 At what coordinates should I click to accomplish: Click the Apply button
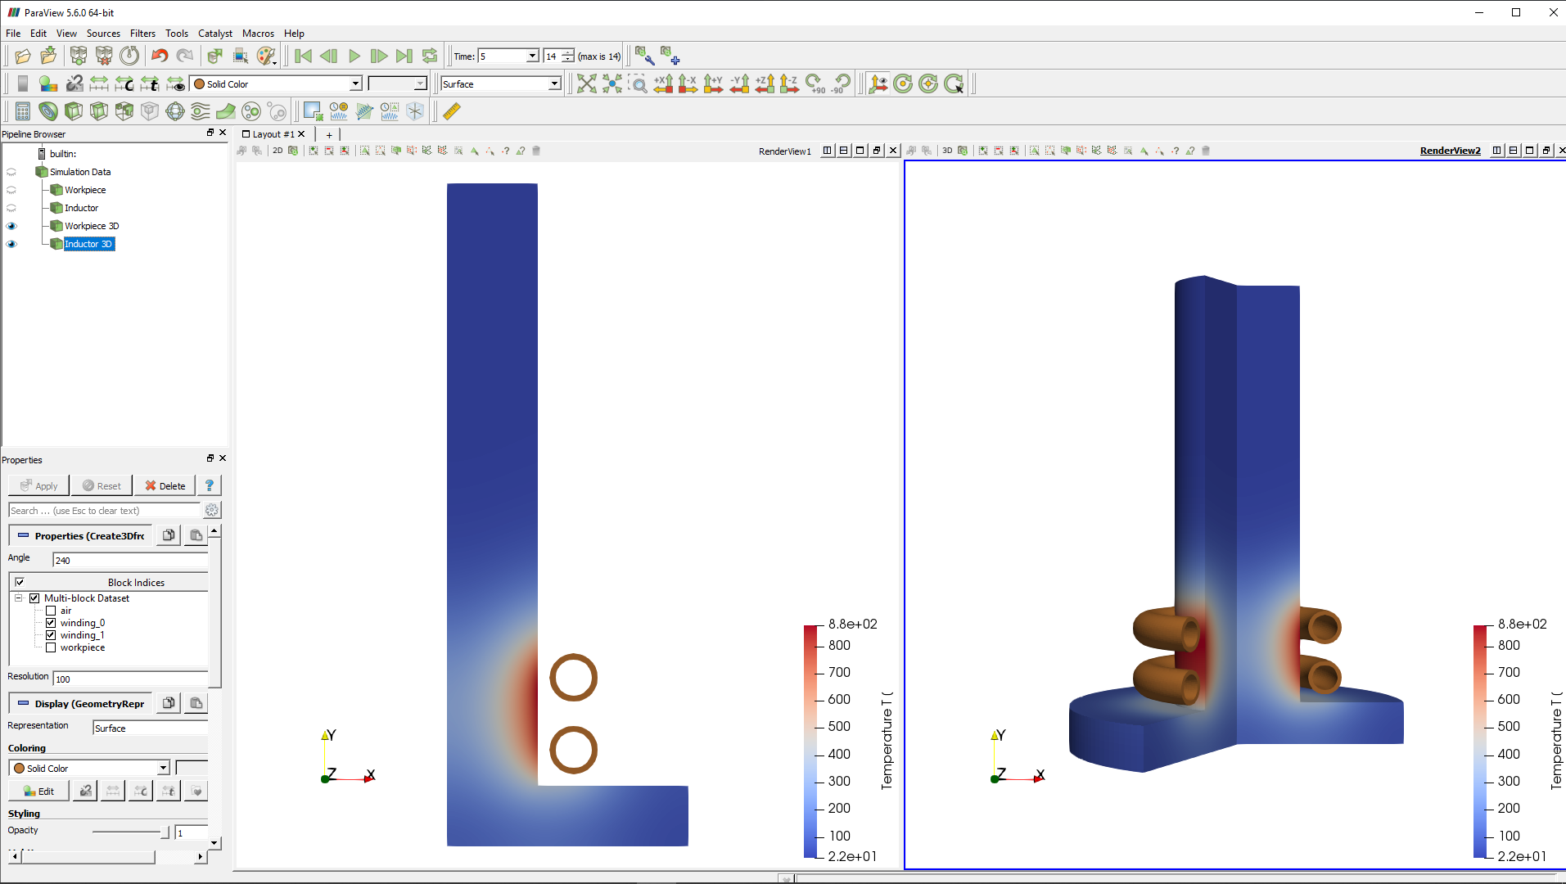(38, 485)
